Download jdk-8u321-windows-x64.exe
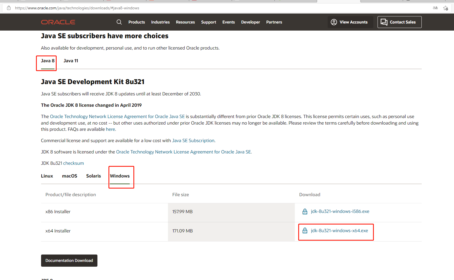 (339, 231)
